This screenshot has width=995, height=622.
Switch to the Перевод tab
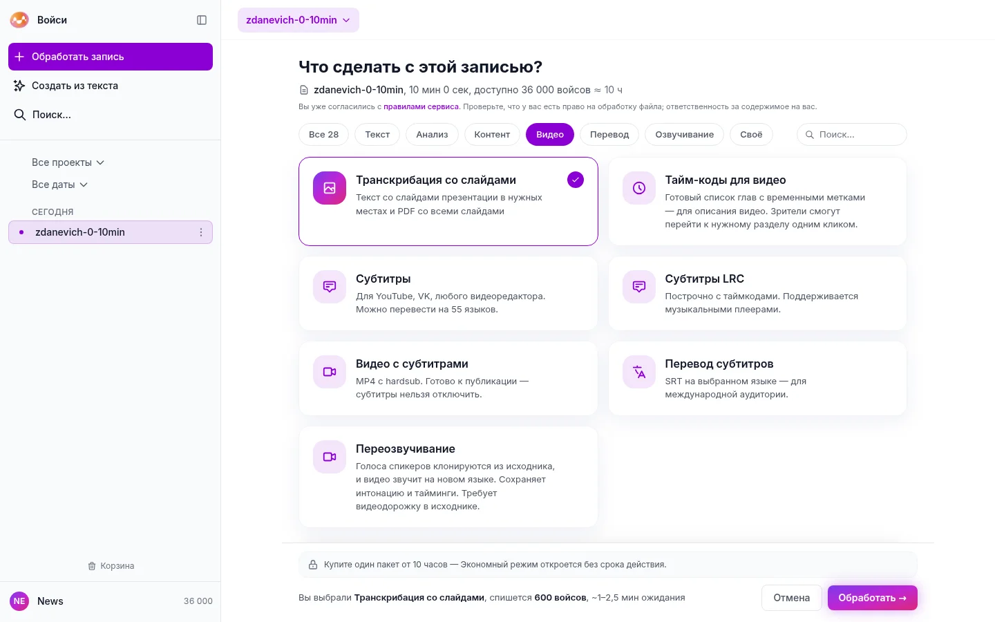(x=609, y=135)
